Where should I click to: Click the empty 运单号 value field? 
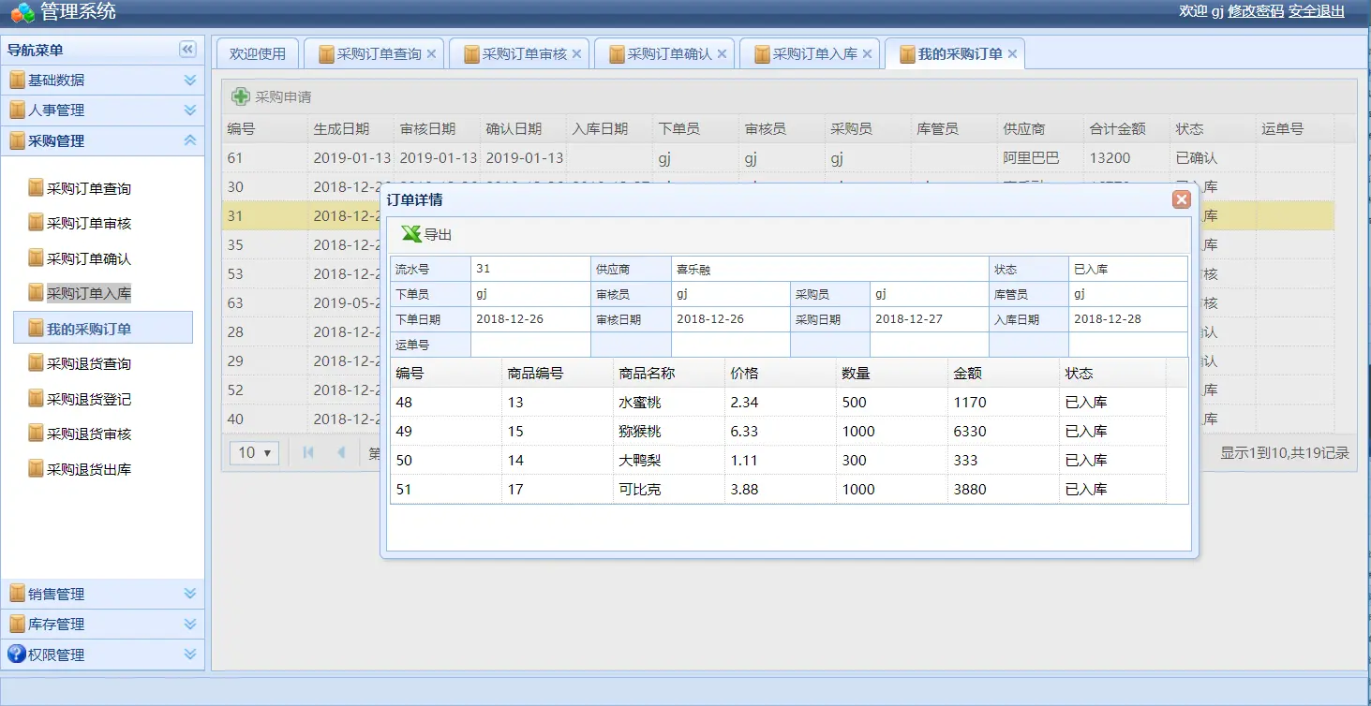pos(530,345)
